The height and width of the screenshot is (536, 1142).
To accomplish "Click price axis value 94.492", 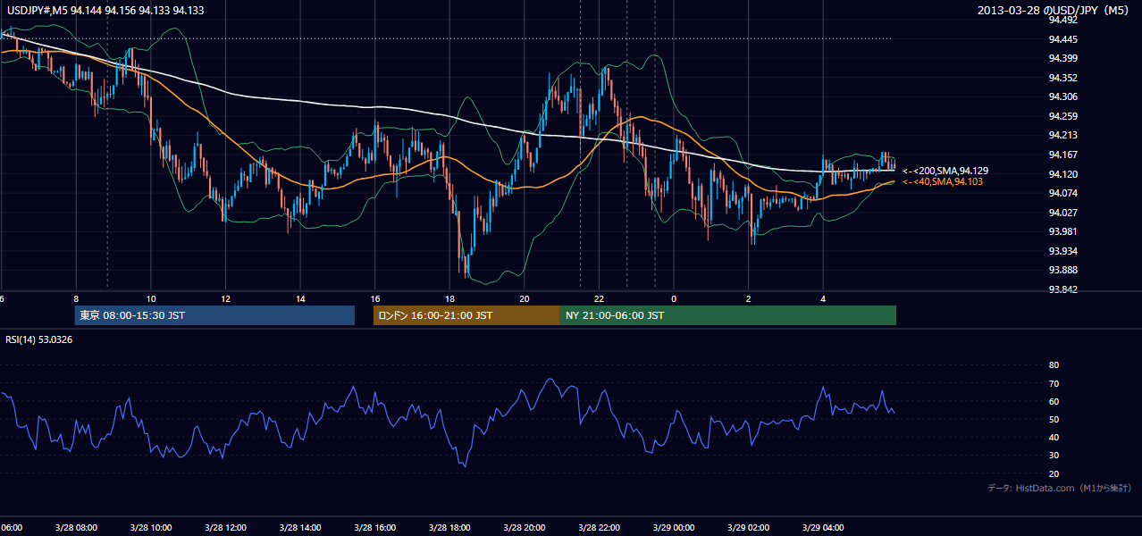I will click(x=1062, y=20).
